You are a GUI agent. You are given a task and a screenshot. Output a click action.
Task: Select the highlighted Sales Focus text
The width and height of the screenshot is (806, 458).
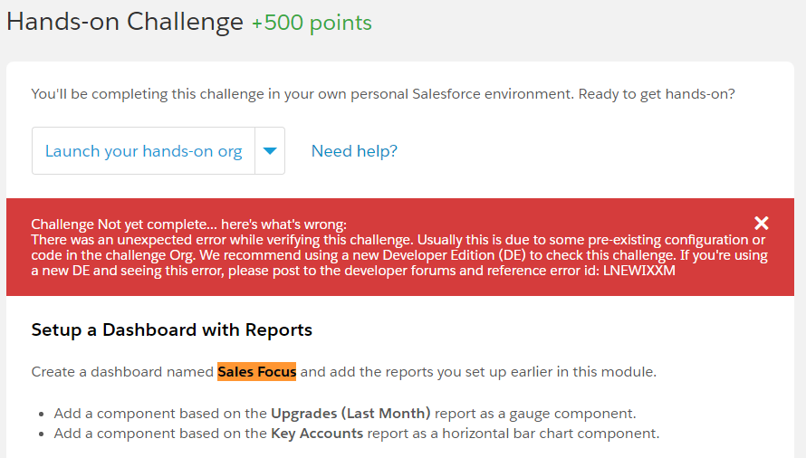point(257,372)
